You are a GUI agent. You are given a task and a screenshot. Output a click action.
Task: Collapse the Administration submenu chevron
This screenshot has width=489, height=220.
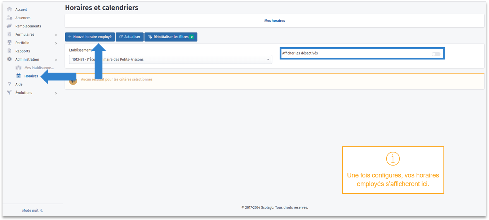coord(56,60)
